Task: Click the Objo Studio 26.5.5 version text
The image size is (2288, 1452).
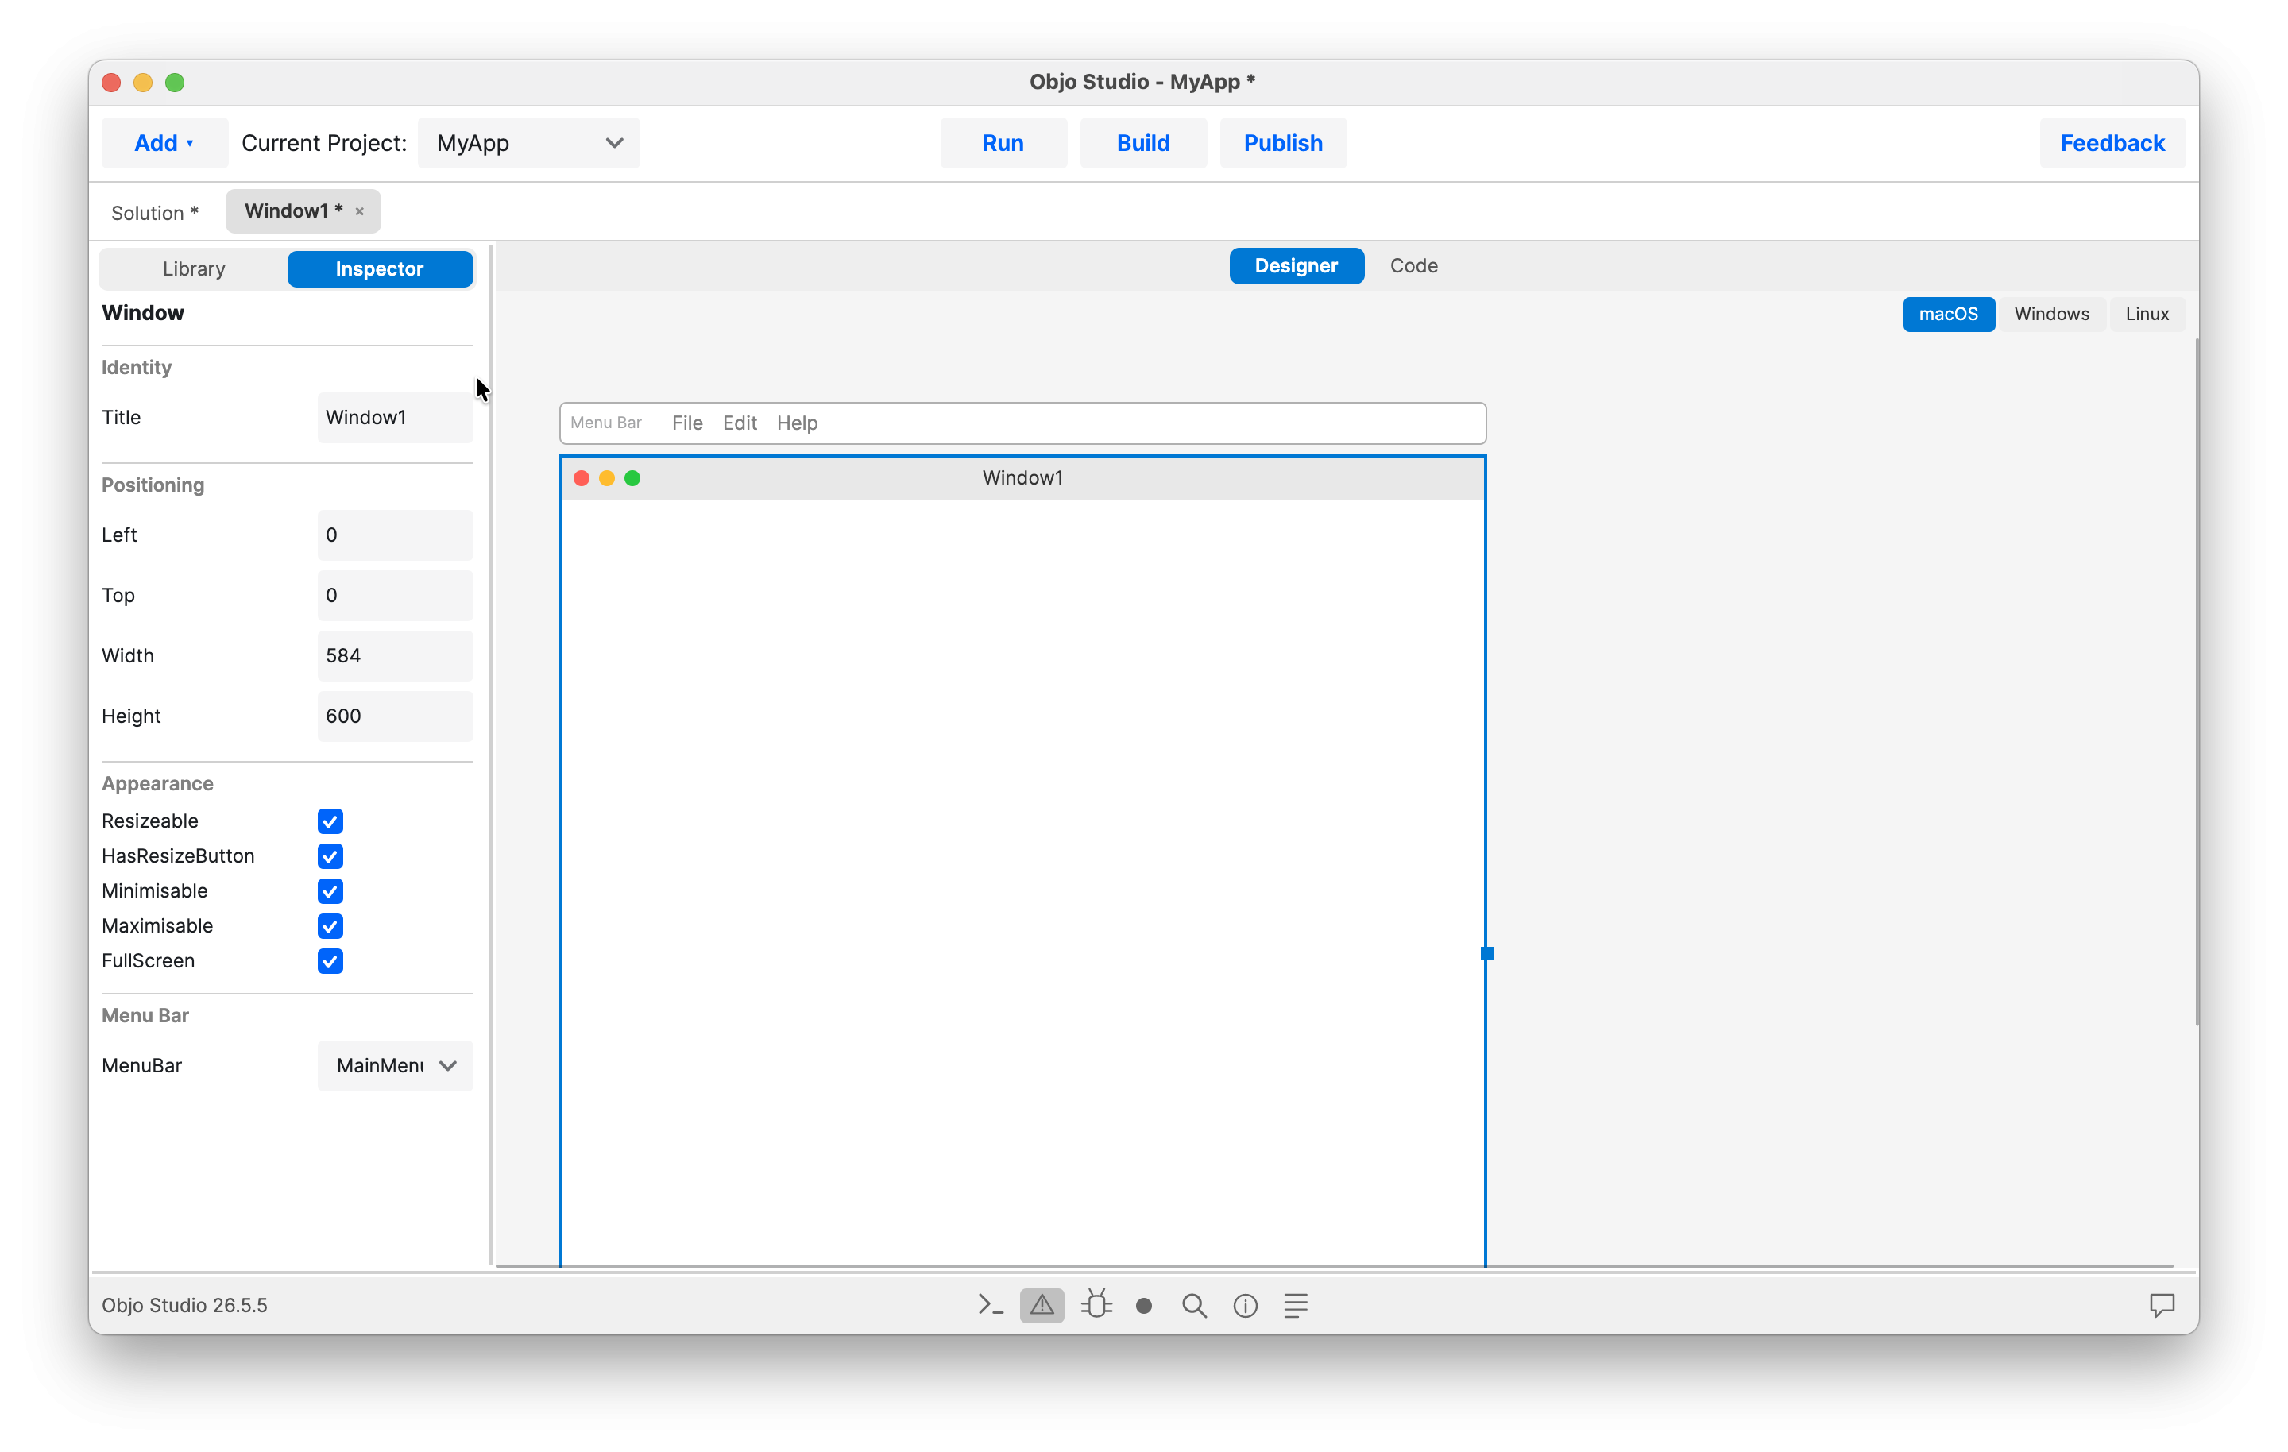Action: tap(184, 1306)
